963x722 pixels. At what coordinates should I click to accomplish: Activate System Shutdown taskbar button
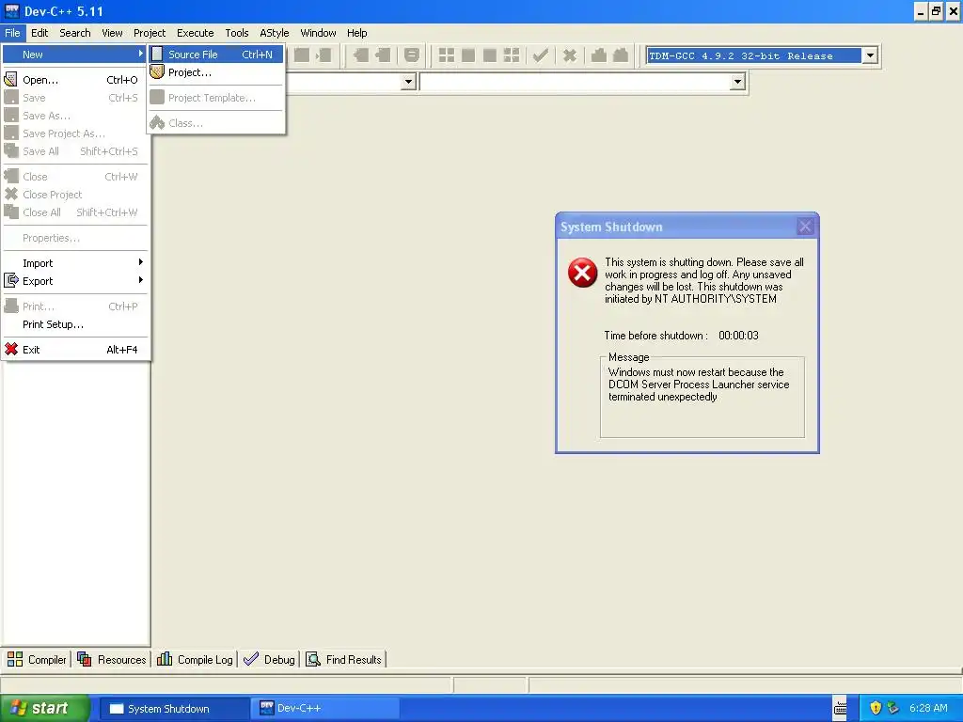(174, 708)
